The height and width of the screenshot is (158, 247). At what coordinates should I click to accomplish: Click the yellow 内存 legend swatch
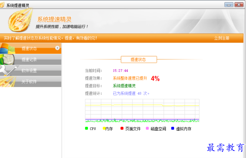coord(104,128)
